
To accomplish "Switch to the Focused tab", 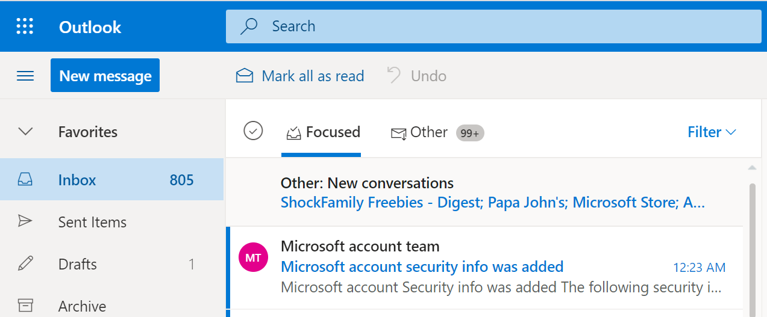I will pyautogui.click(x=323, y=132).
